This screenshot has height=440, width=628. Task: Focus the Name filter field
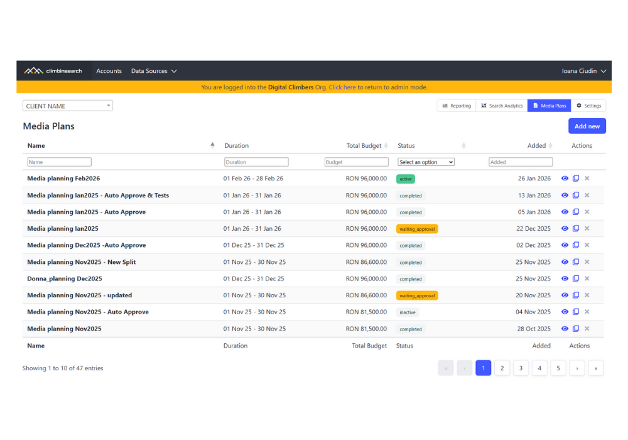(x=59, y=162)
